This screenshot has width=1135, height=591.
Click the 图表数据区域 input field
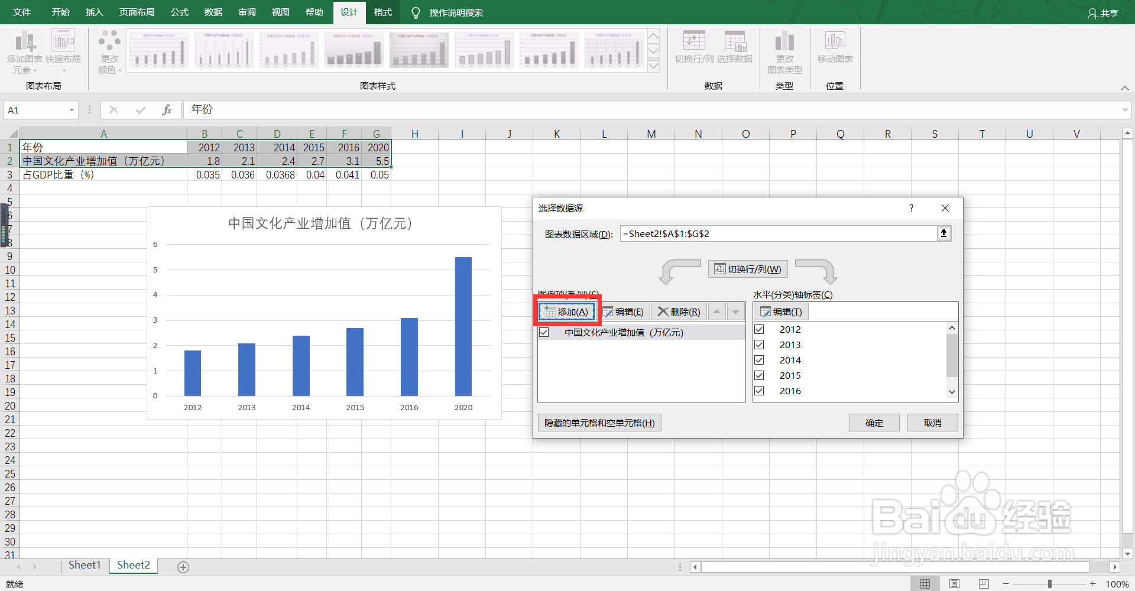click(x=778, y=233)
